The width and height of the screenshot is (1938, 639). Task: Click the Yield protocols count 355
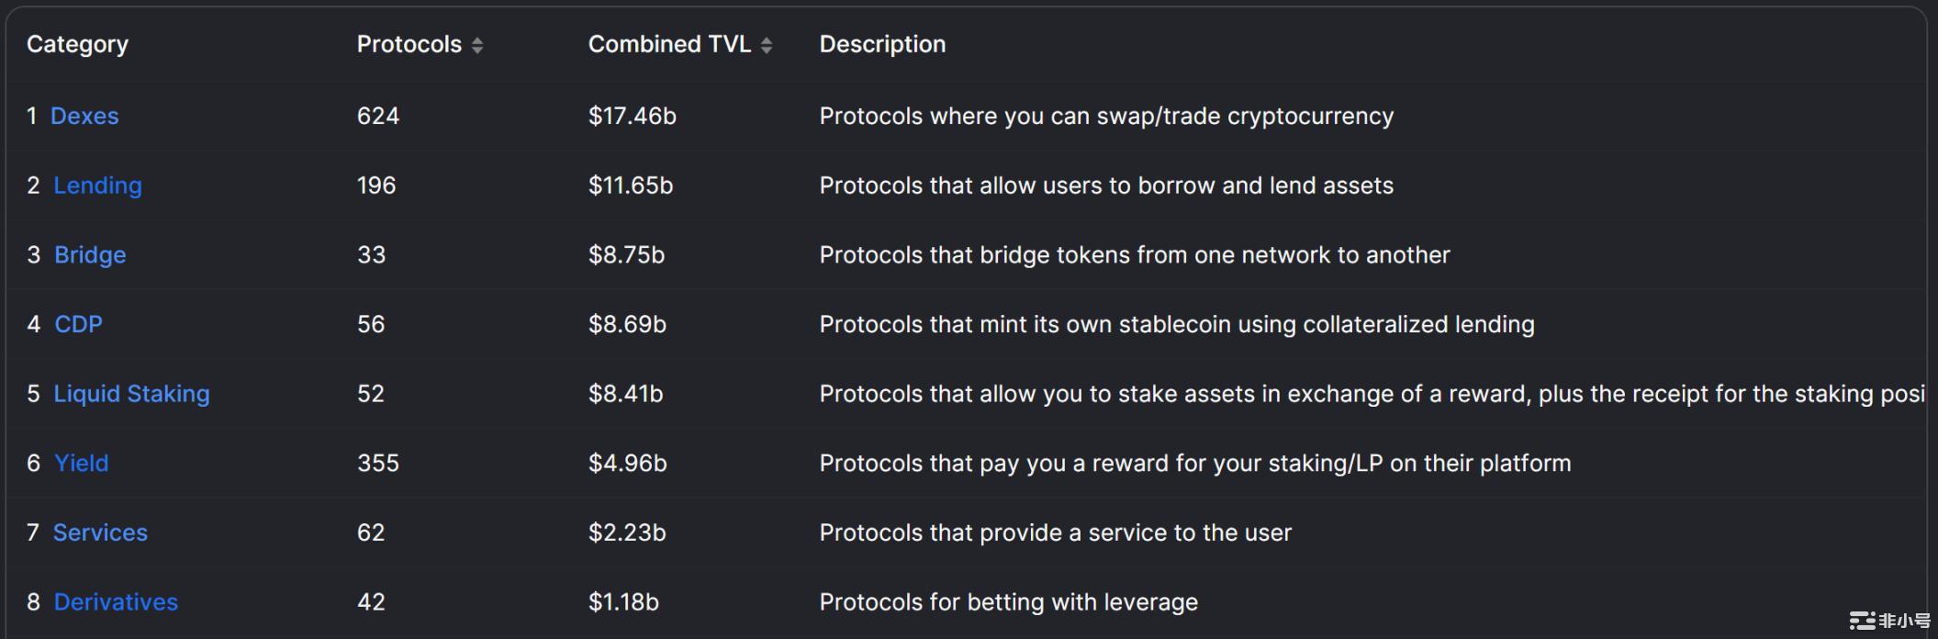point(378,463)
